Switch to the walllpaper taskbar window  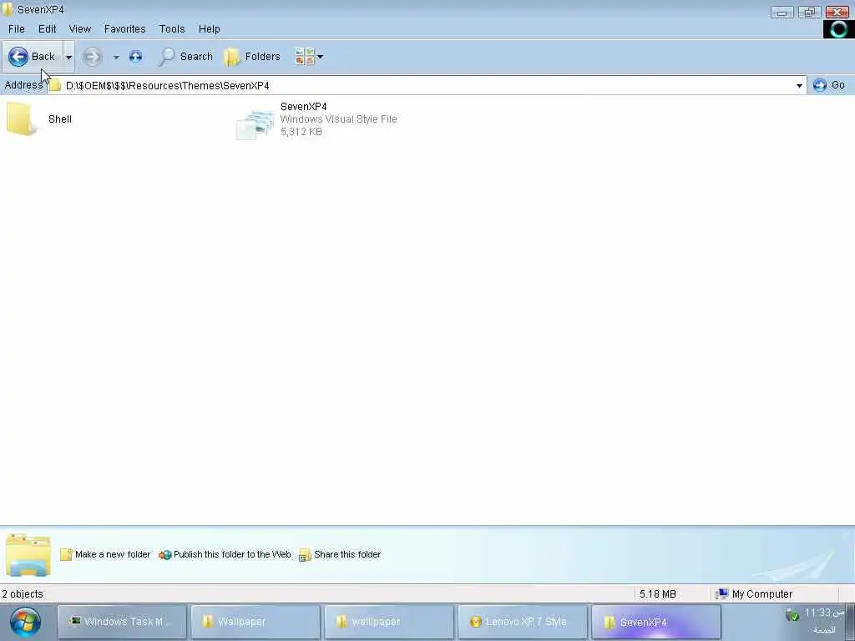tap(389, 621)
